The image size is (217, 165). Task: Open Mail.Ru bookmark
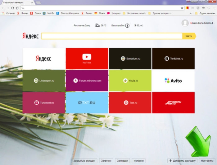[x=48, y=13]
